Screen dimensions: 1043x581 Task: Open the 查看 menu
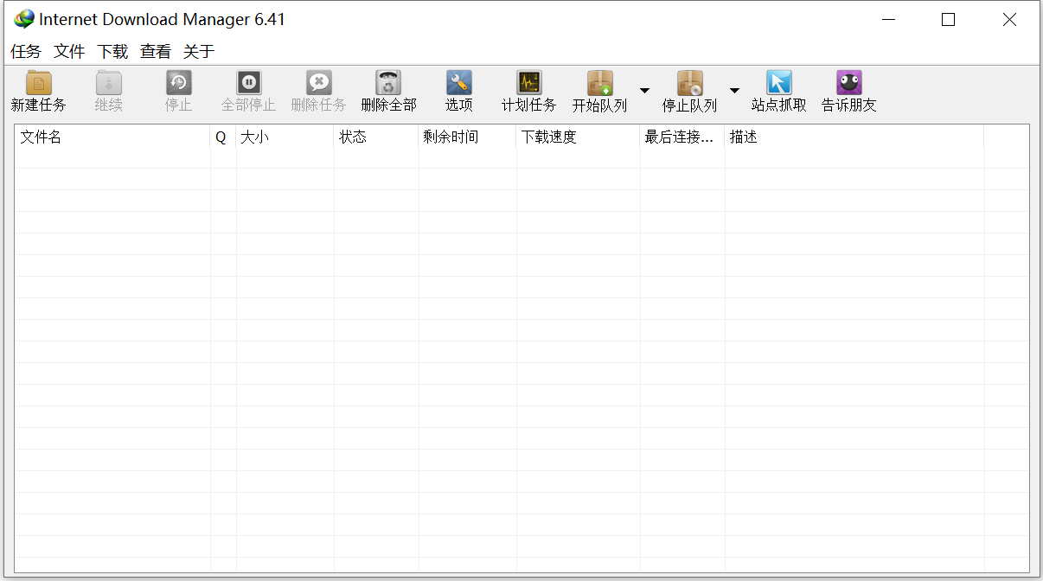(x=156, y=52)
